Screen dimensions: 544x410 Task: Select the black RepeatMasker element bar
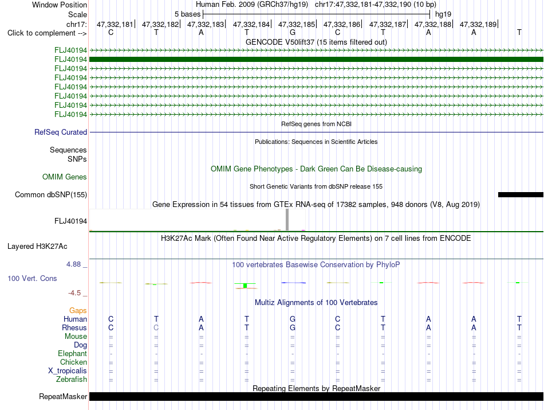point(316,396)
